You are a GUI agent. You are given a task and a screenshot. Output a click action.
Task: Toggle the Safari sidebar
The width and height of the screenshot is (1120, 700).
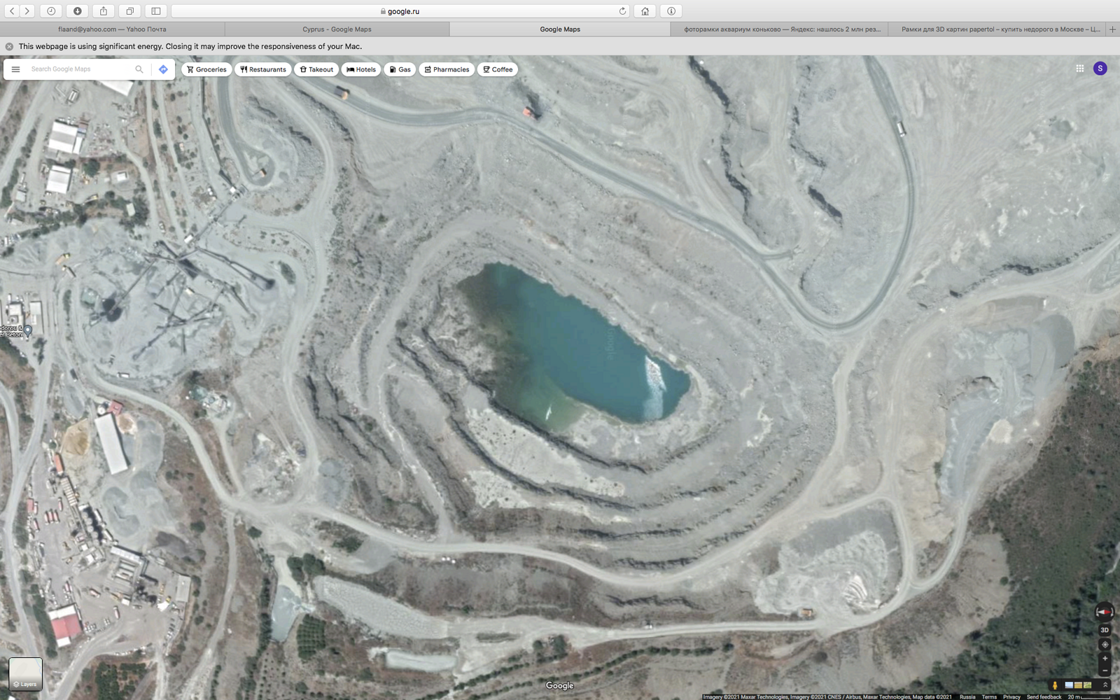[156, 11]
